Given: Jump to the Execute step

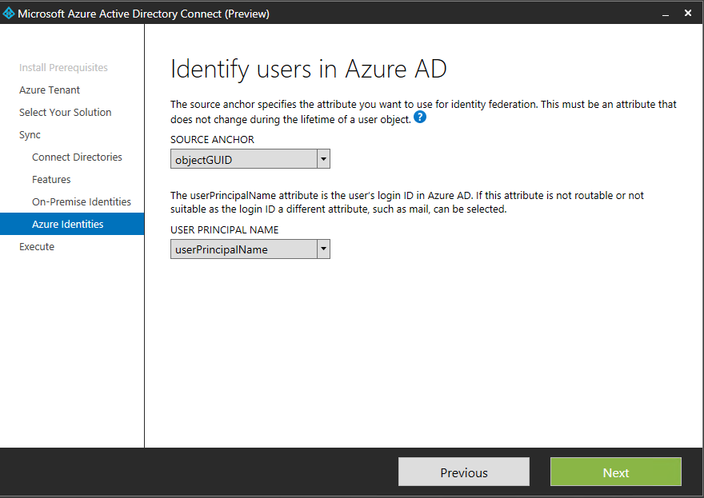Looking at the screenshot, I should [37, 247].
